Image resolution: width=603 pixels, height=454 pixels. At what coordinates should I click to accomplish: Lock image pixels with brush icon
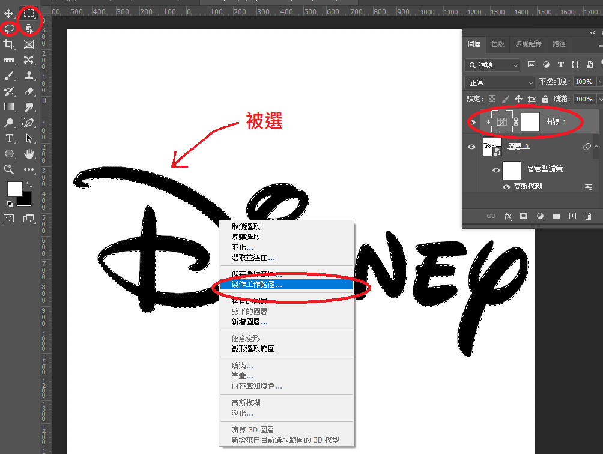click(x=506, y=99)
